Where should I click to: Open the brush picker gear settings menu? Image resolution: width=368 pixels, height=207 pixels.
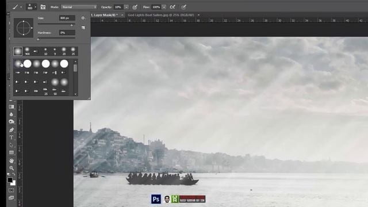83,18
